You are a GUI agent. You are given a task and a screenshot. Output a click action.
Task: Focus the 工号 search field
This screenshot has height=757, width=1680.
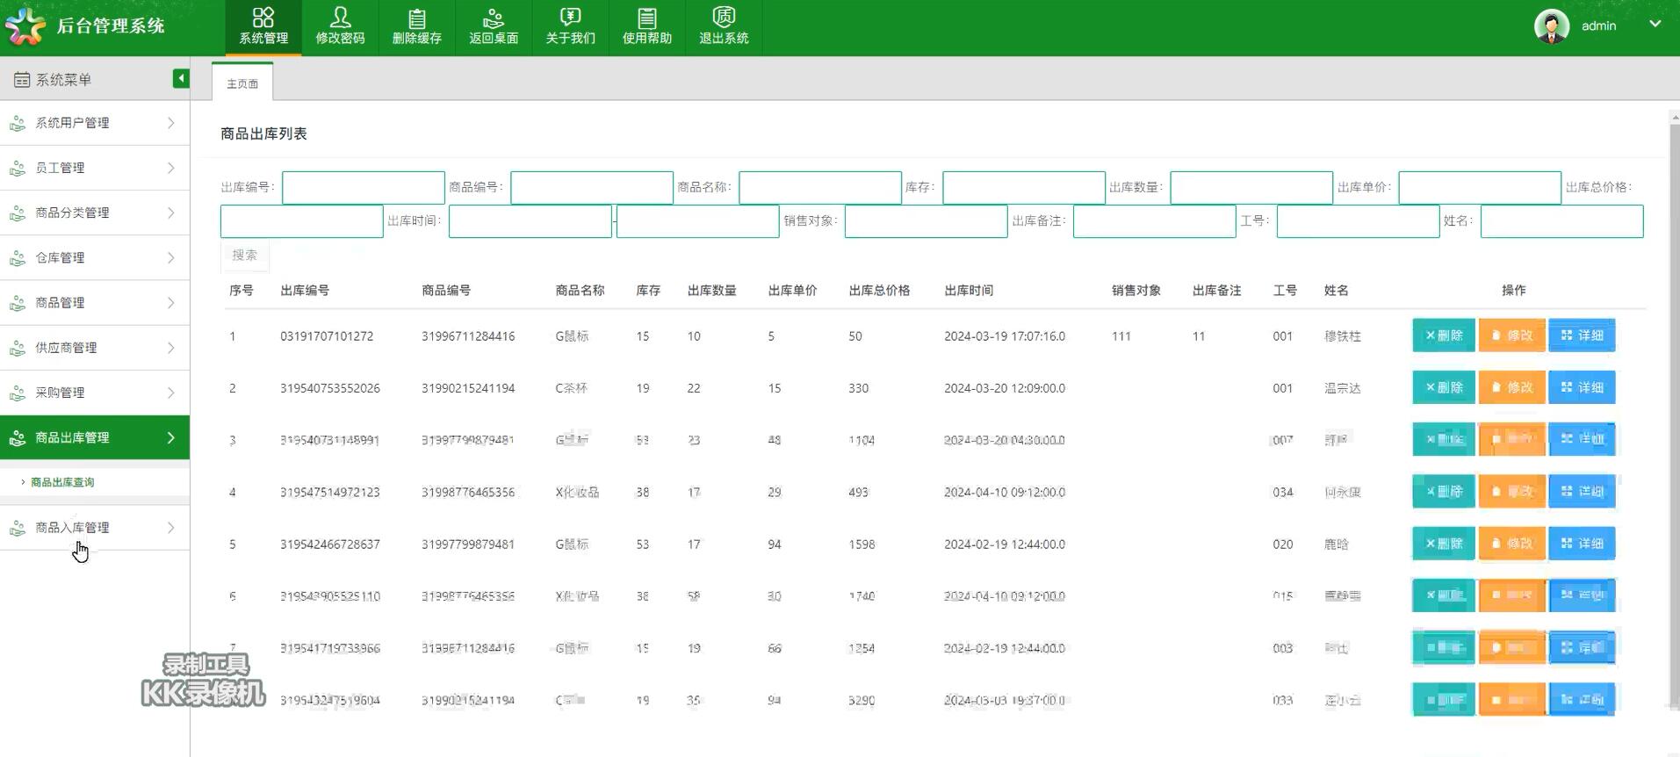1359,221
